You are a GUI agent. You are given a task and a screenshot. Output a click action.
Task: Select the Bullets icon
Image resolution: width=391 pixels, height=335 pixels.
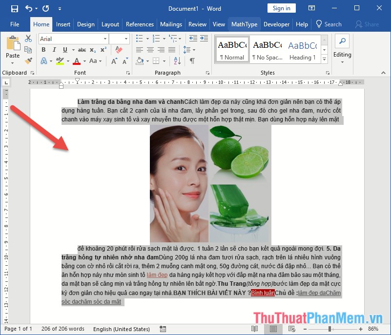139,38
